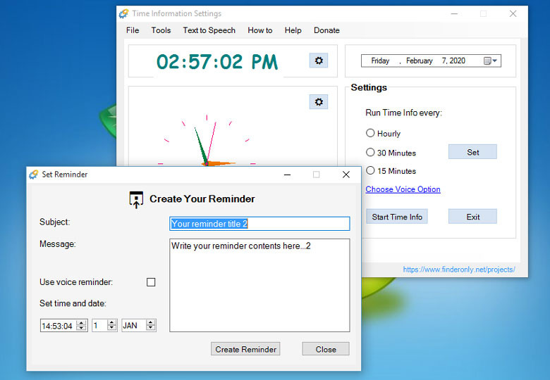
Task: Open calendar dropdown in date picker
Action: point(490,61)
